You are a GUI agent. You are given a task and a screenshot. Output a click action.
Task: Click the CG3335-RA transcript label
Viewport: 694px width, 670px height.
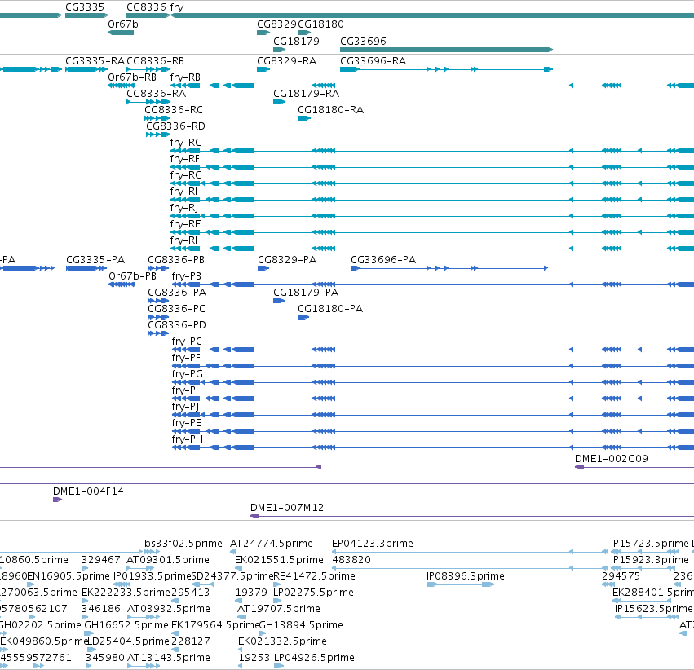pos(95,60)
